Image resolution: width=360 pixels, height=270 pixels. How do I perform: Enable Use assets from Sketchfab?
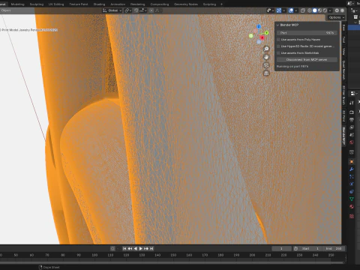point(278,53)
